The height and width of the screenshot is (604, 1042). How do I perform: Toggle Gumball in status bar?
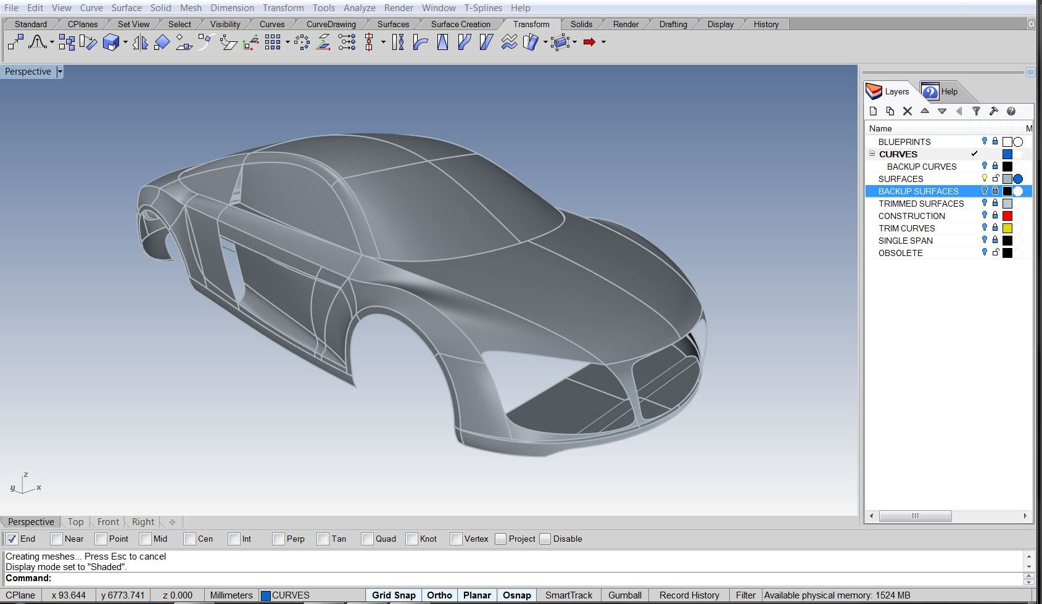click(x=624, y=595)
